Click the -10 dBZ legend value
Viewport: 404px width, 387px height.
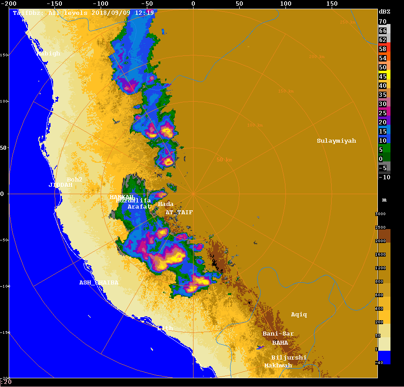click(x=384, y=177)
